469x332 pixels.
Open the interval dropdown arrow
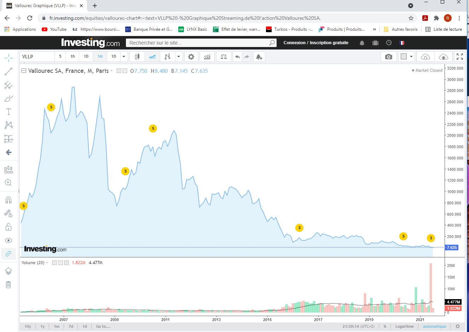pos(124,57)
